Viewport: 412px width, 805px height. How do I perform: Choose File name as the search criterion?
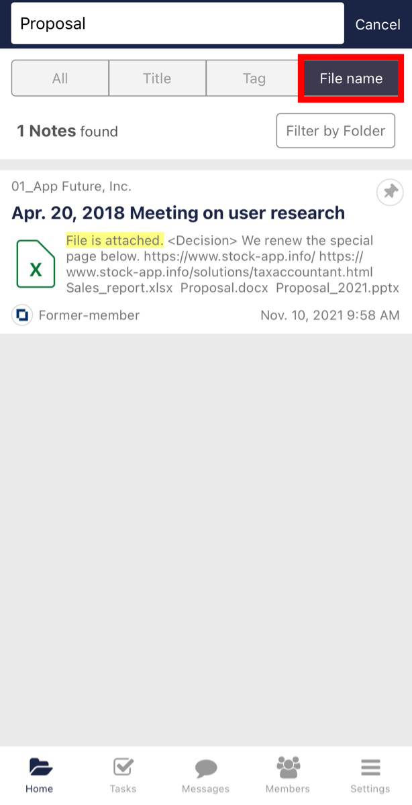(x=350, y=78)
